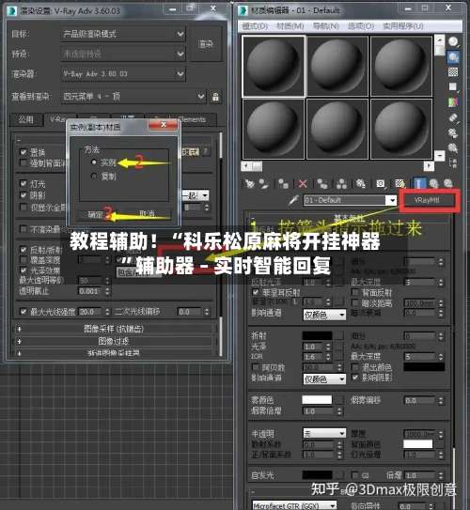Toggle the 灯光 checkbox
The width and height of the screenshot is (470, 510).
pos(23,183)
